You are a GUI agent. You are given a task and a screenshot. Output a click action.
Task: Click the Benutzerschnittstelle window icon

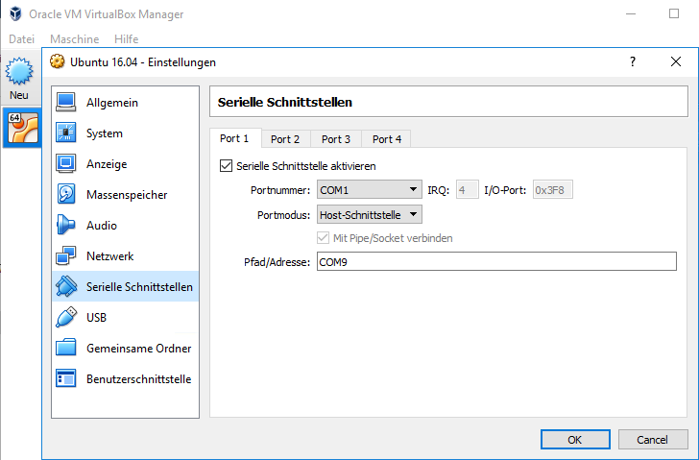(66, 378)
